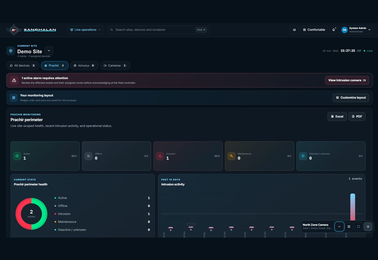Click the Maintenance wrench icon
378x260 pixels.
232,156
